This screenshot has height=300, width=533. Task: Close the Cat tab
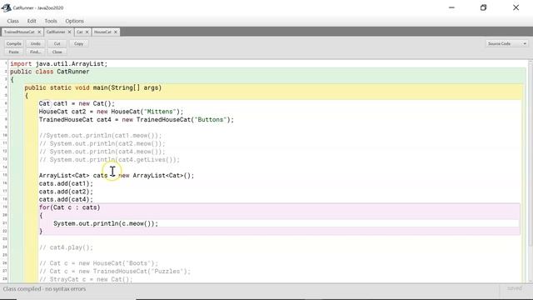point(87,32)
